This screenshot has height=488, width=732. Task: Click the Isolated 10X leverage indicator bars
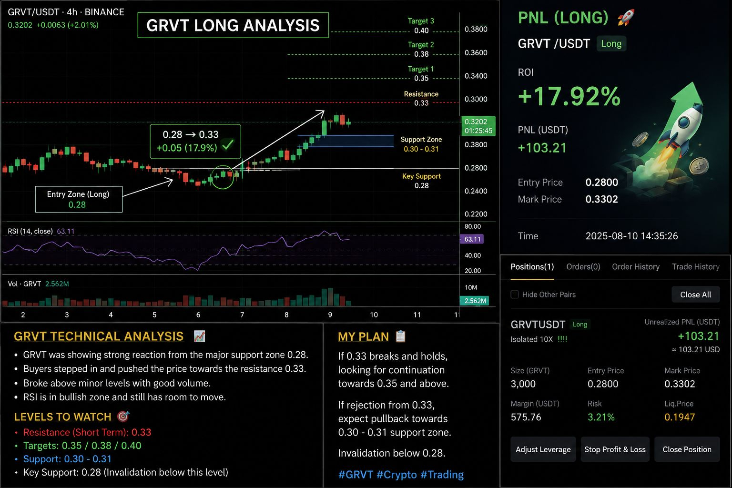(562, 339)
